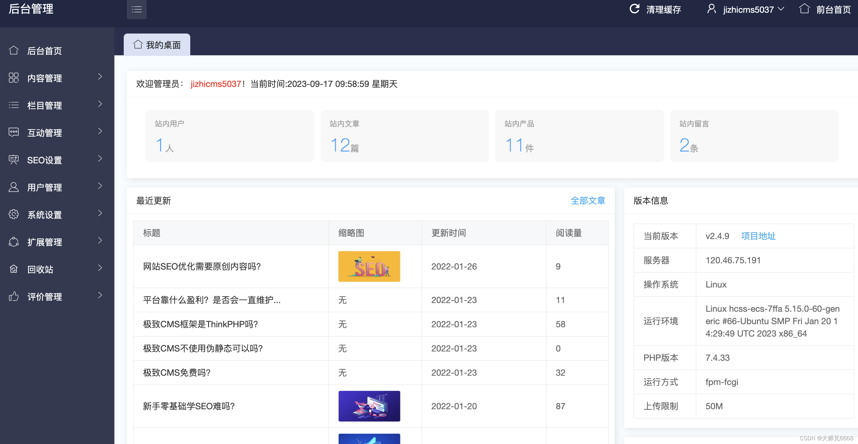The image size is (858, 444).
Task: Click the purple thumbnail for 新手零基础学SEO难吗
Action: 369,406
